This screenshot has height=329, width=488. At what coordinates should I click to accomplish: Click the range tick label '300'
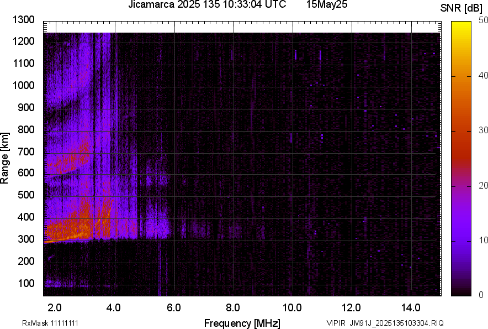[x=26, y=239]
